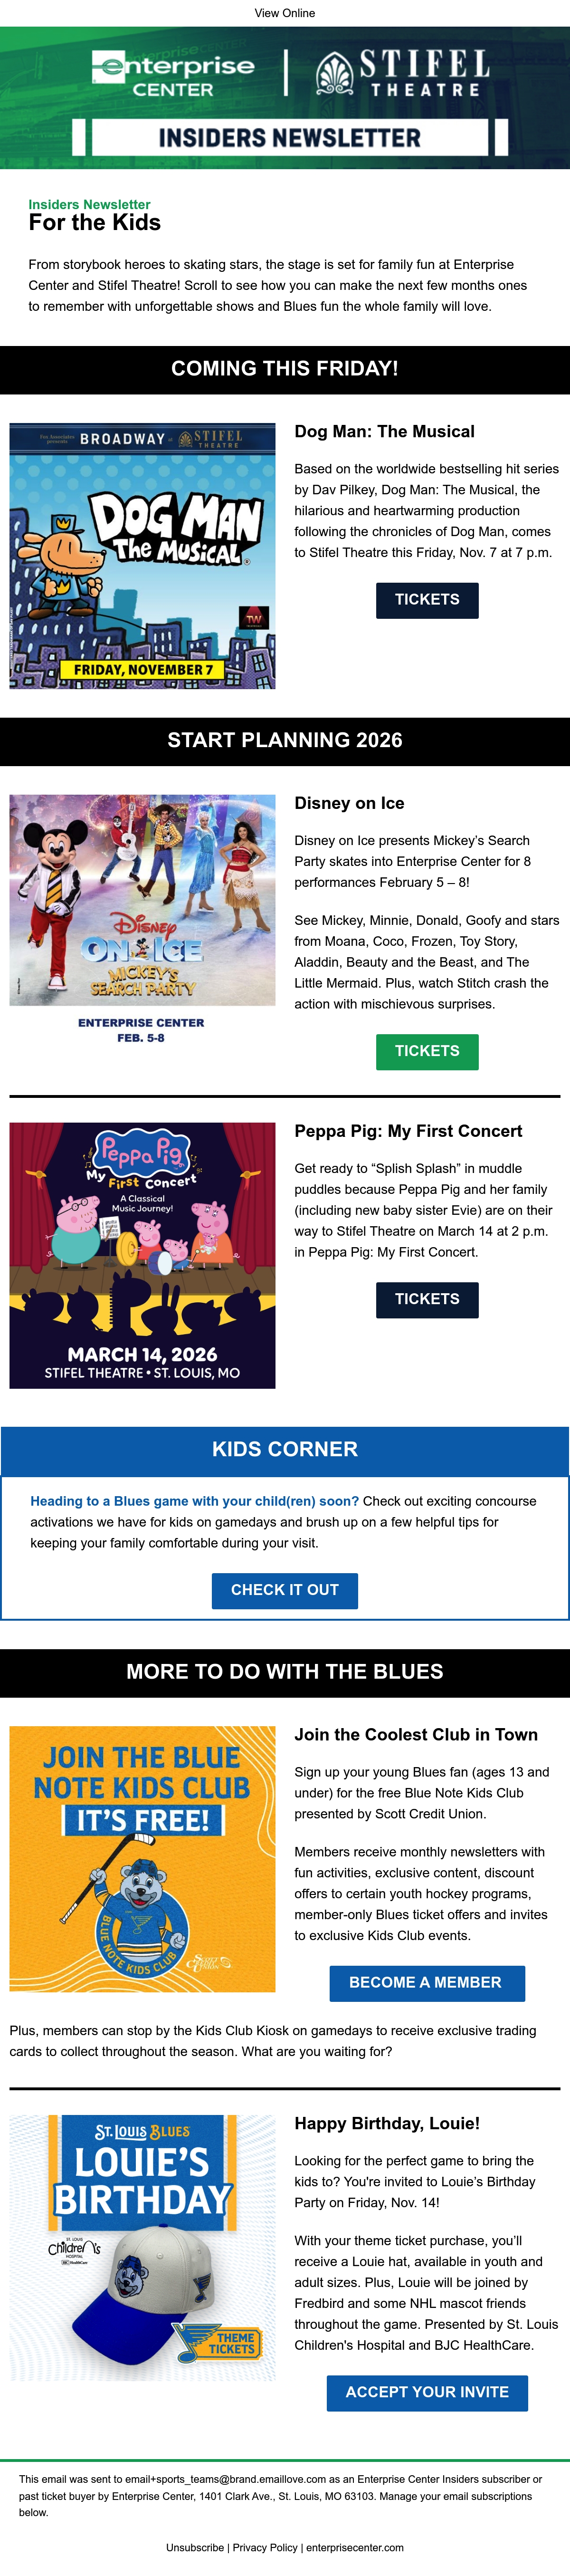Get tickets for Dog Man The Musical
The image size is (570, 2576).
coord(427,600)
